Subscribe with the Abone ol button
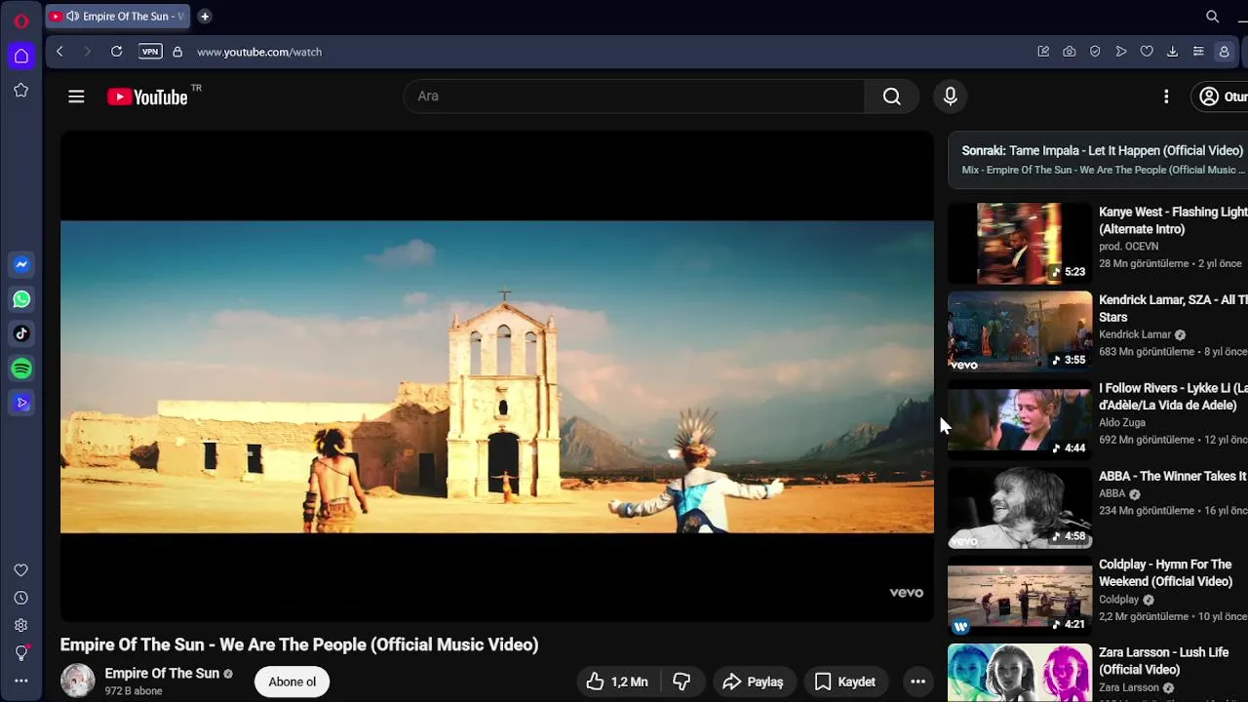Image resolution: width=1248 pixels, height=702 pixels. tap(292, 682)
